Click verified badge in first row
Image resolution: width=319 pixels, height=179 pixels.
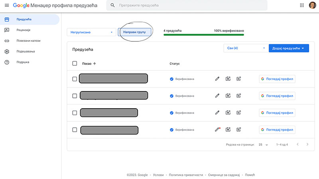171,79
